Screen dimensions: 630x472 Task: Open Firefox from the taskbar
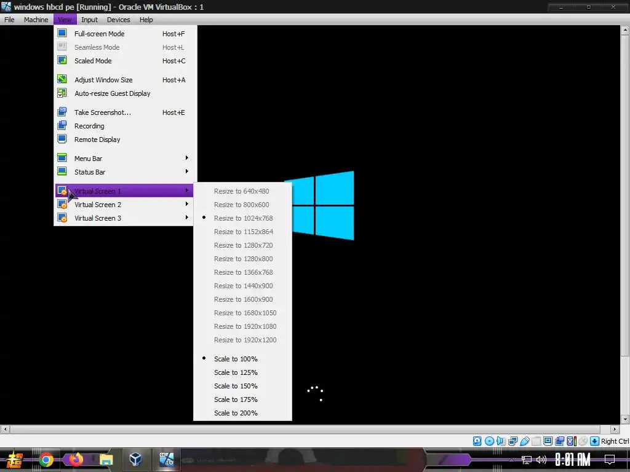(76, 460)
